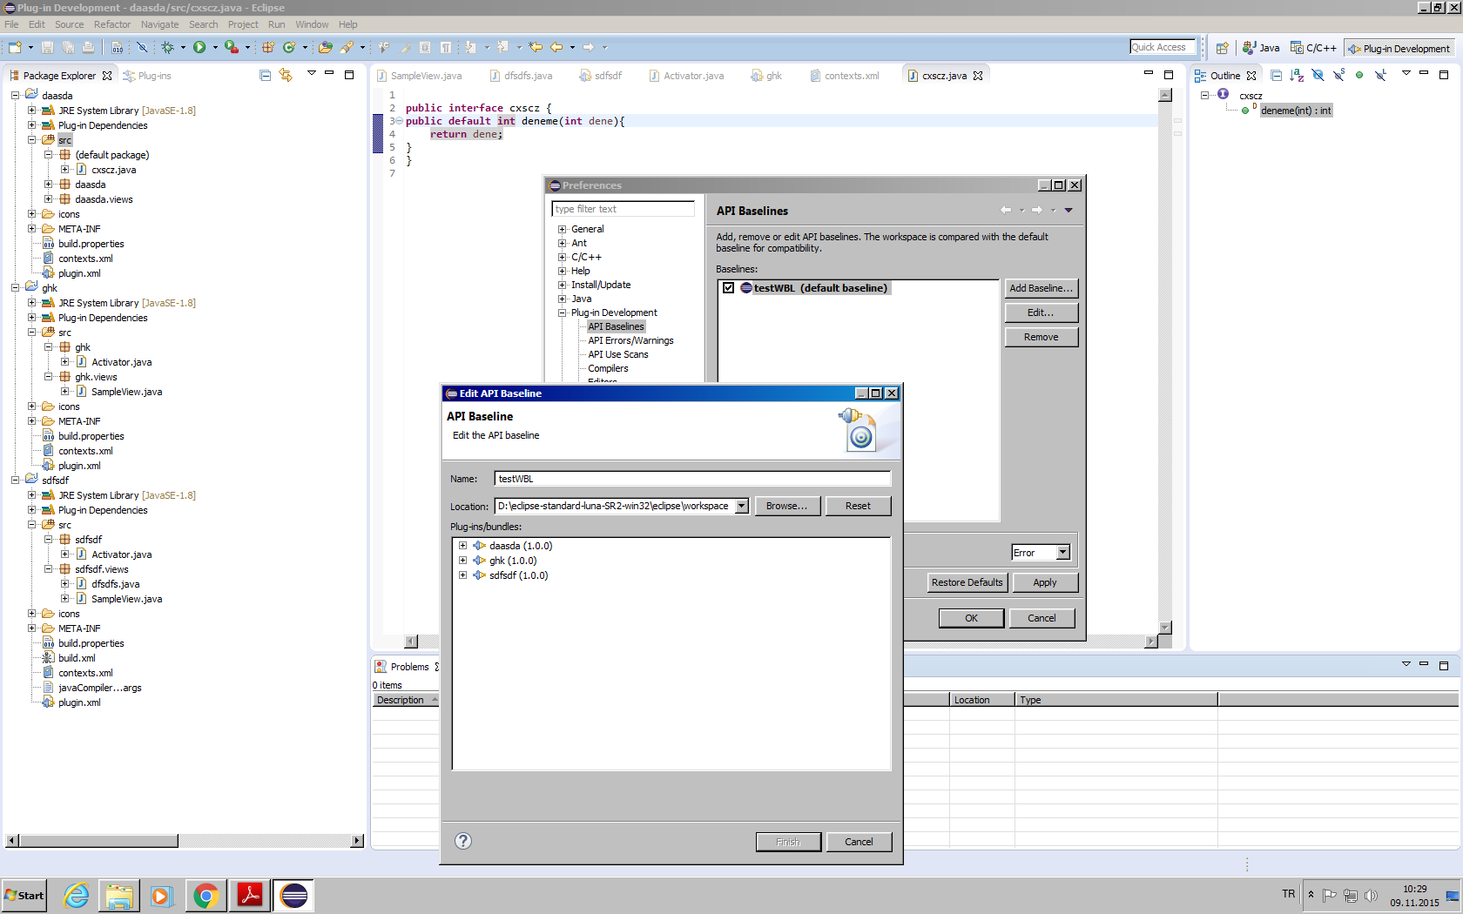Click the Windows Start button
This screenshot has width=1463, height=914.
(24, 895)
